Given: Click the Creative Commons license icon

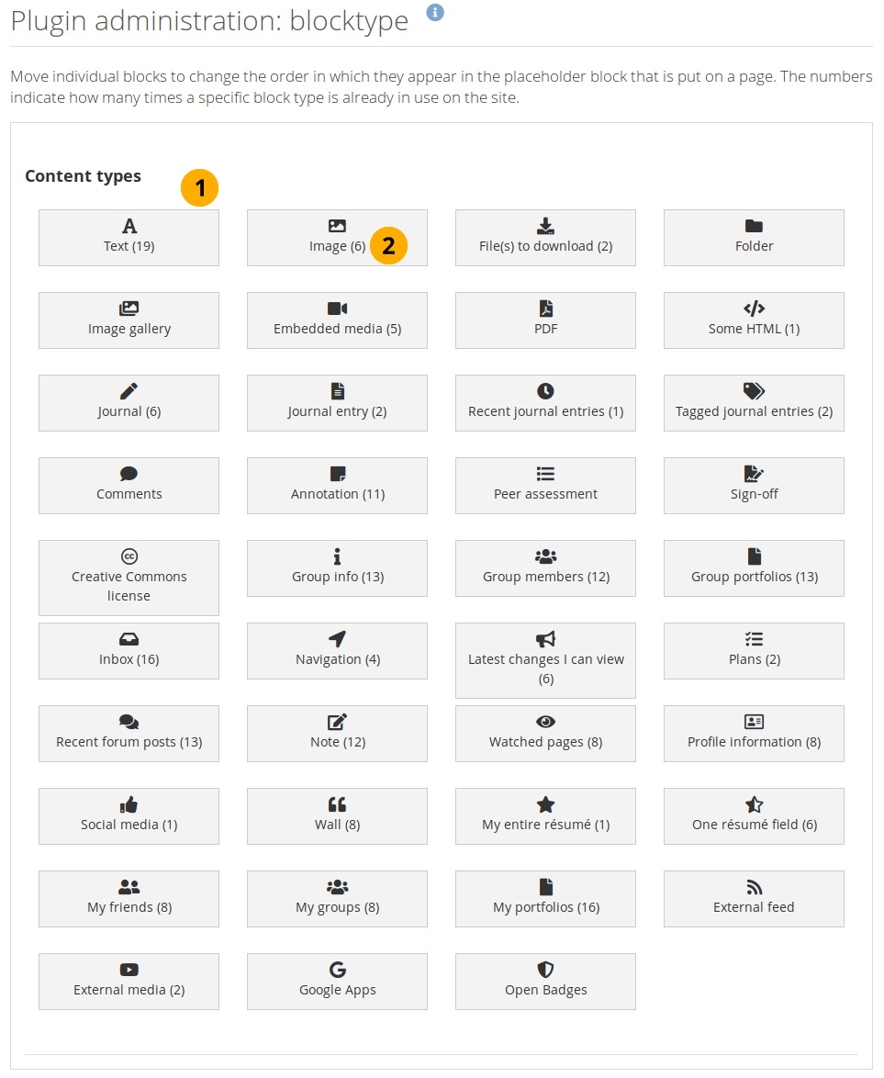Looking at the screenshot, I should (129, 556).
